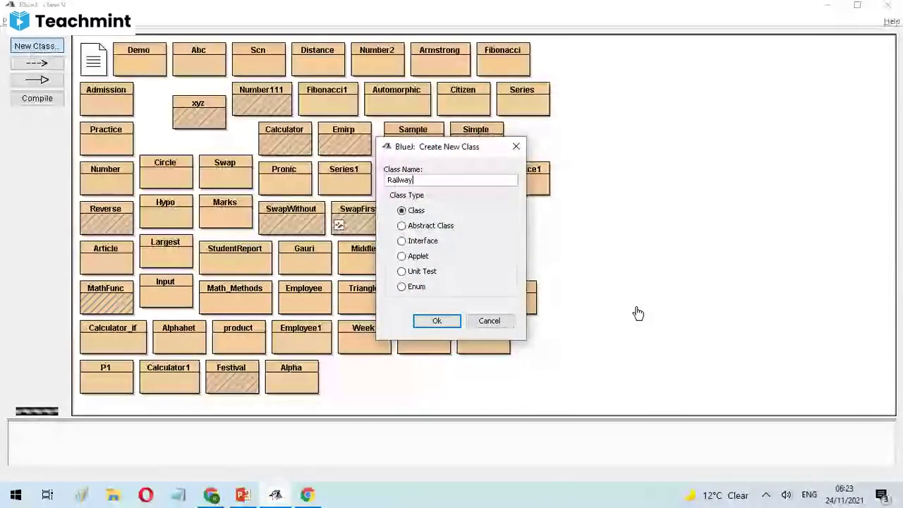
Task: Click the ENG language indicator
Action: click(x=809, y=495)
